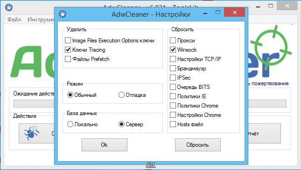Check the Hosts файл option
The image size is (301, 170).
click(173, 124)
